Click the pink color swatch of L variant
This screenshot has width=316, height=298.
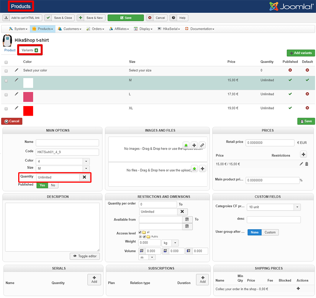coord(28,97)
